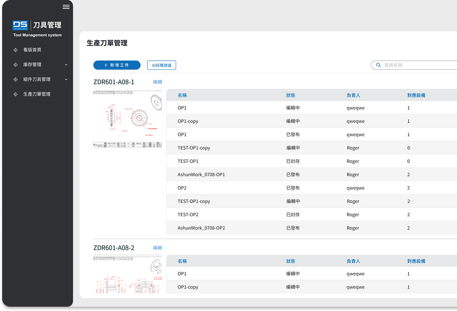Open the 看版首頁 menu item

32,50
